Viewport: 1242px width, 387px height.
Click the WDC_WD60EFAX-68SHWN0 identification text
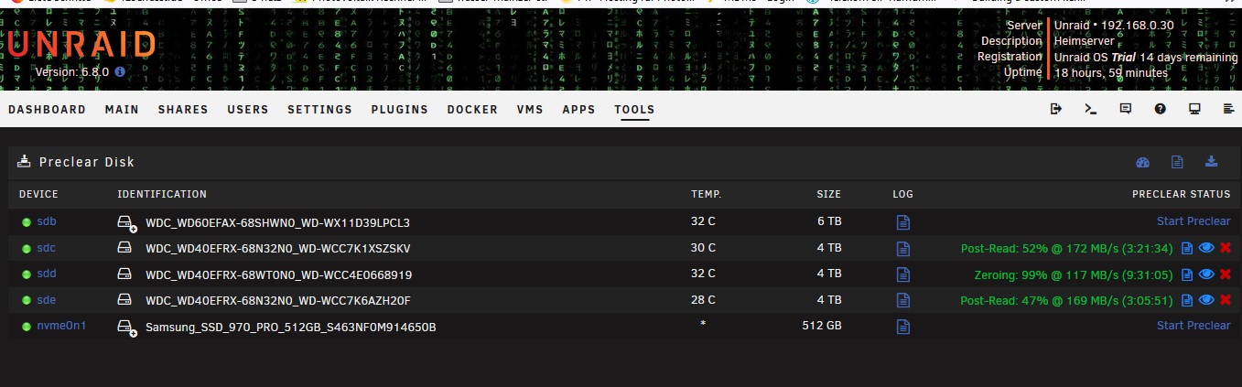coord(277,222)
